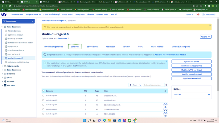Check the 51.91.236.255 A row checkbox
The height and width of the screenshot is (123, 219).
pyautogui.click(x=43, y=114)
